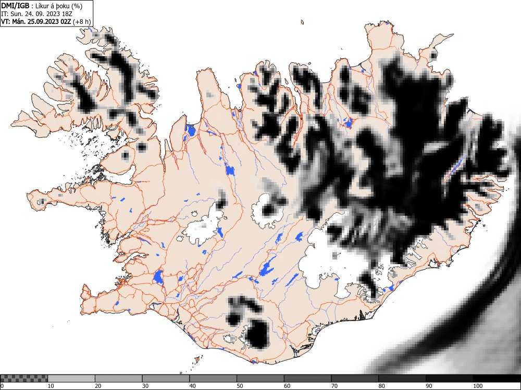Select the 80–90 near-black legend swatch

[x=402, y=379]
